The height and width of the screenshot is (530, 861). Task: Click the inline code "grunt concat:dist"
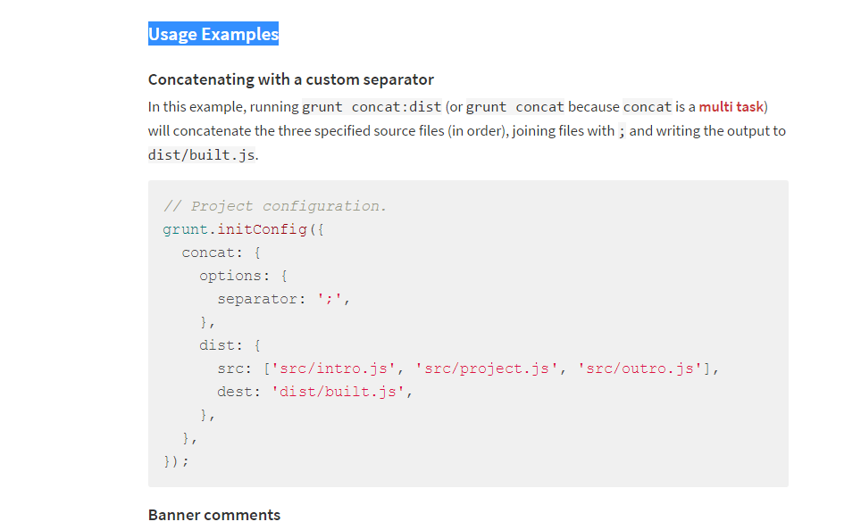tap(372, 107)
